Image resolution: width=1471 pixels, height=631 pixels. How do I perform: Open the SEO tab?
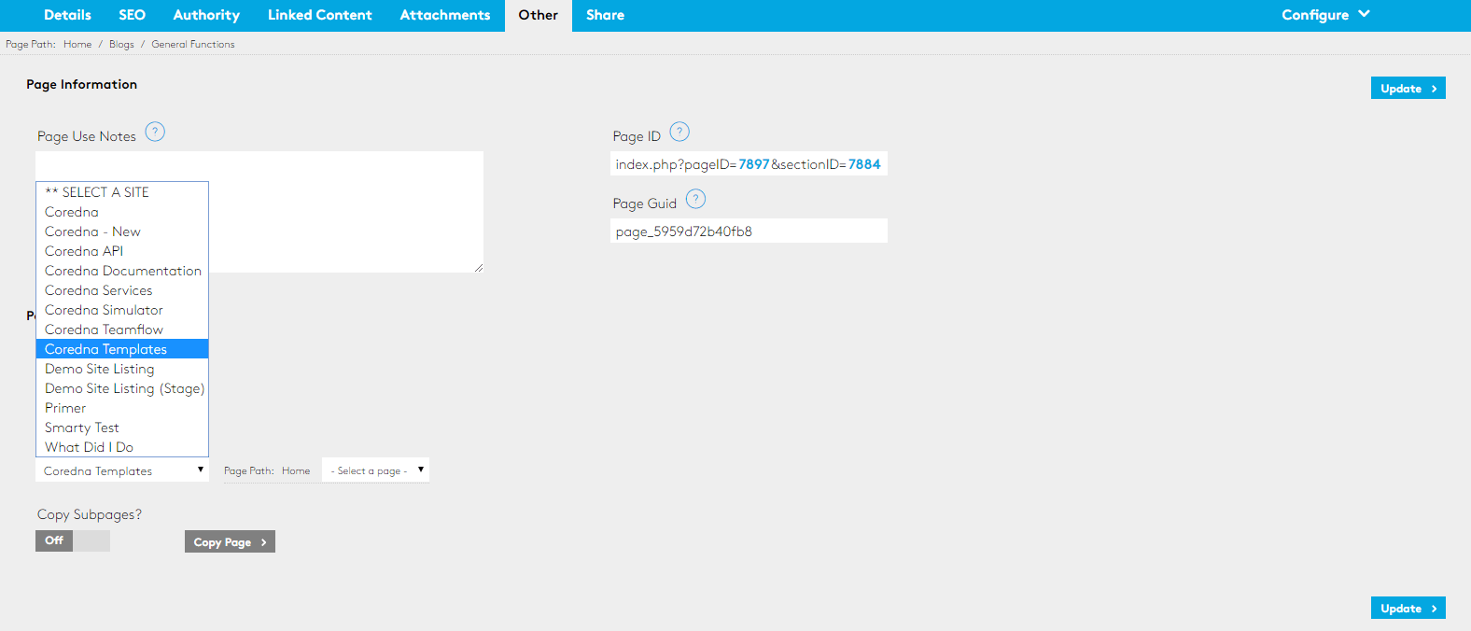(x=132, y=15)
